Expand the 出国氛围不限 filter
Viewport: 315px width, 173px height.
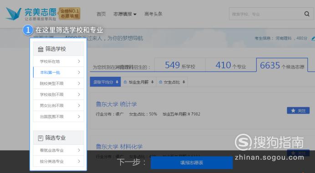point(58,116)
